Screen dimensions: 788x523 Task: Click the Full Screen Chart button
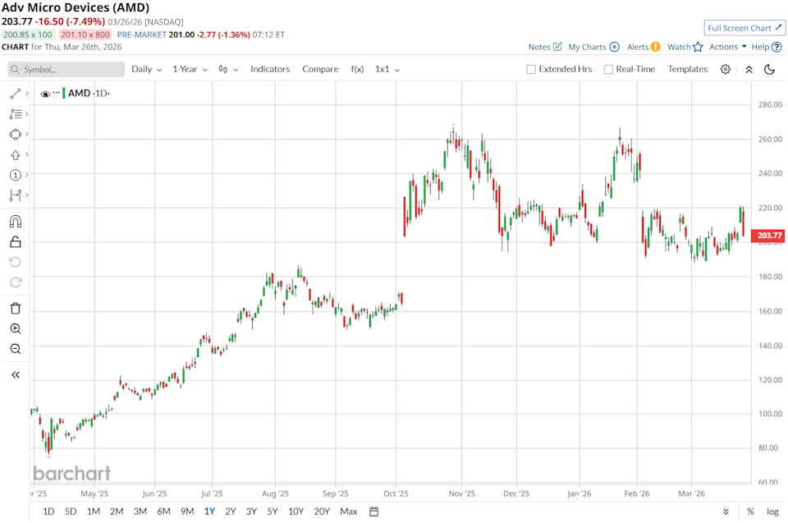point(744,28)
